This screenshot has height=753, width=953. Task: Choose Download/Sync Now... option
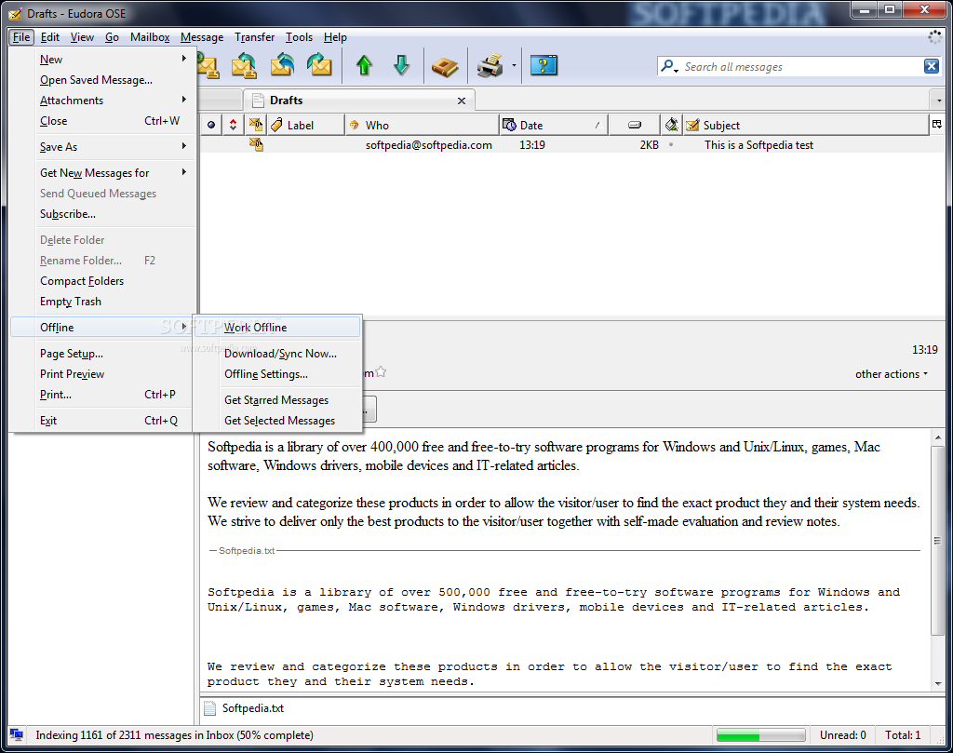coord(277,354)
